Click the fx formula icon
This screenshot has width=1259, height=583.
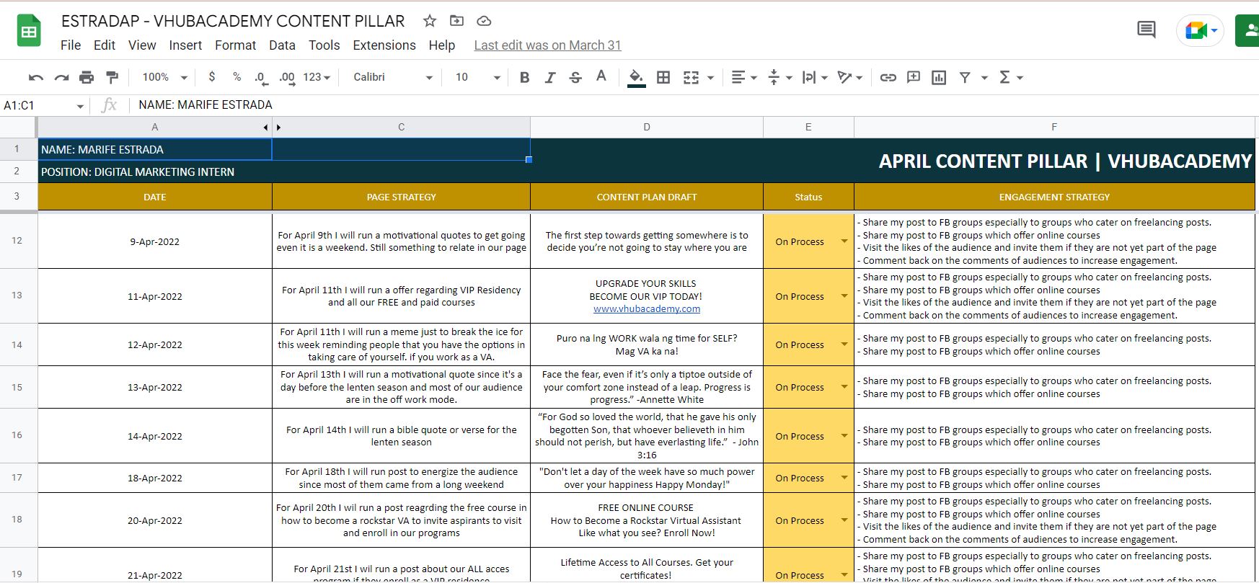pos(110,105)
